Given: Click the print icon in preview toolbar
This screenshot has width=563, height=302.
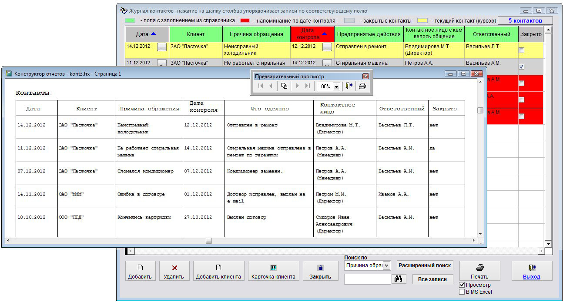Looking at the screenshot, I should (362, 86).
